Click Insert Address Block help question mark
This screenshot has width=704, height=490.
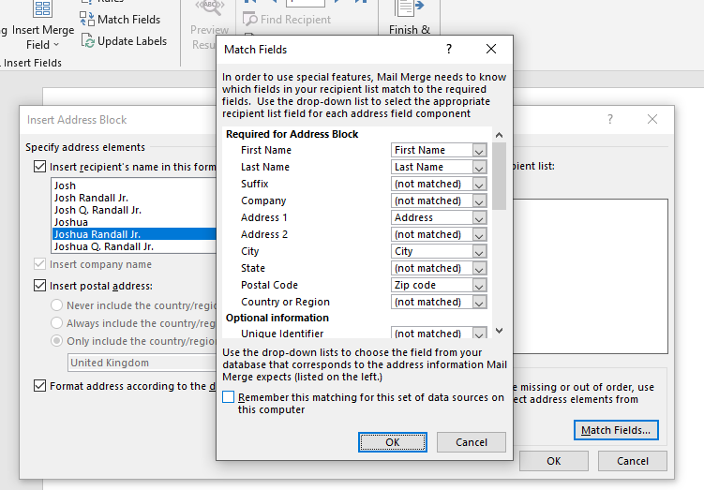610,120
